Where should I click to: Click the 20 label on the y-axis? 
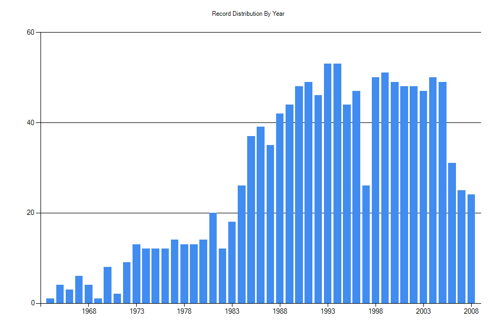click(31, 212)
